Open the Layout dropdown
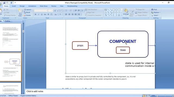 [x=28, y=10]
